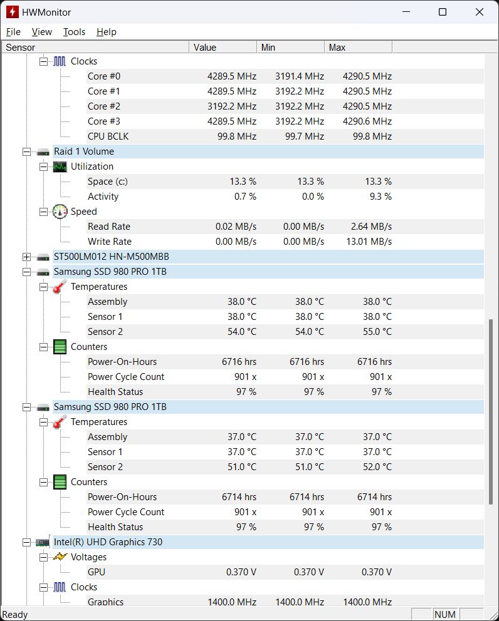Select the Read Rate row
This screenshot has height=621, width=499.
(x=285, y=227)
